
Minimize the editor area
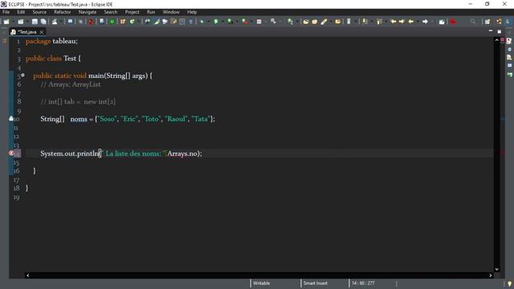491,31
